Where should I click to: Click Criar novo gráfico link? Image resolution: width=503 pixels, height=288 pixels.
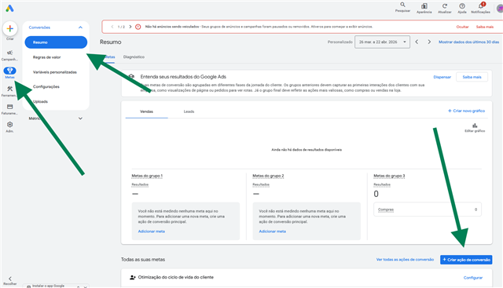point(466,111)
